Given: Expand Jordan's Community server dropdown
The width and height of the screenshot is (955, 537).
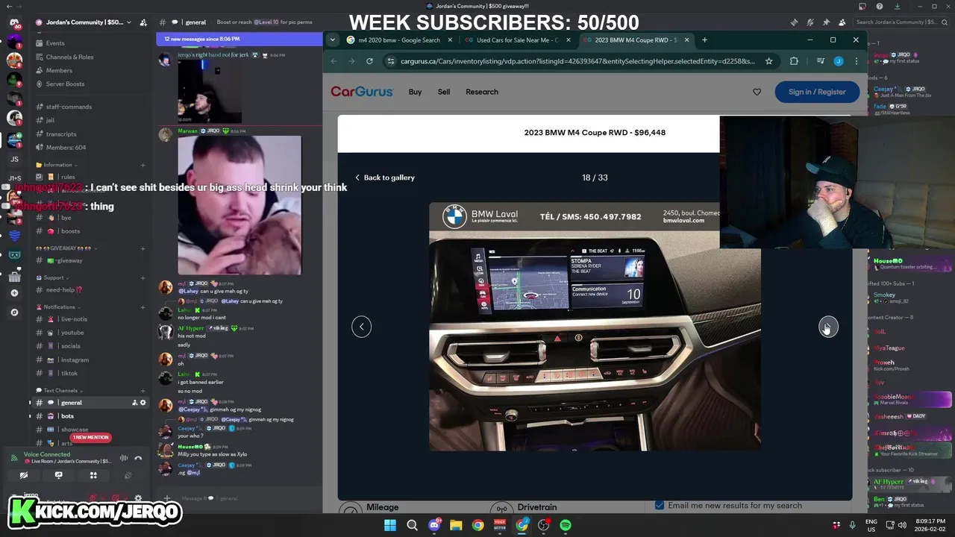Looking at the screenshot, I should tap(129, 22).
